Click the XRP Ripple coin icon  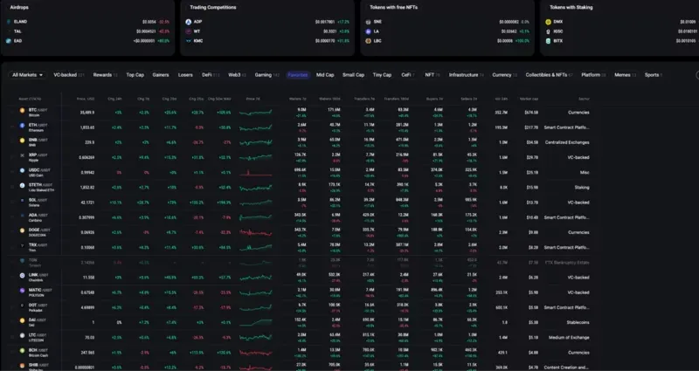click(x=23, y=155)
